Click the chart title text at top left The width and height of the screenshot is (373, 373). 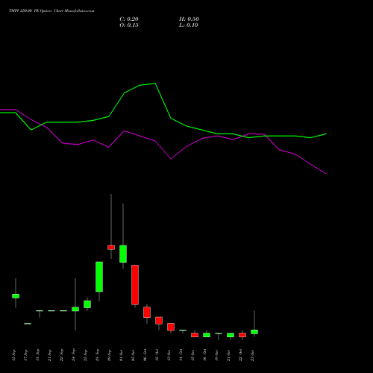51,11
